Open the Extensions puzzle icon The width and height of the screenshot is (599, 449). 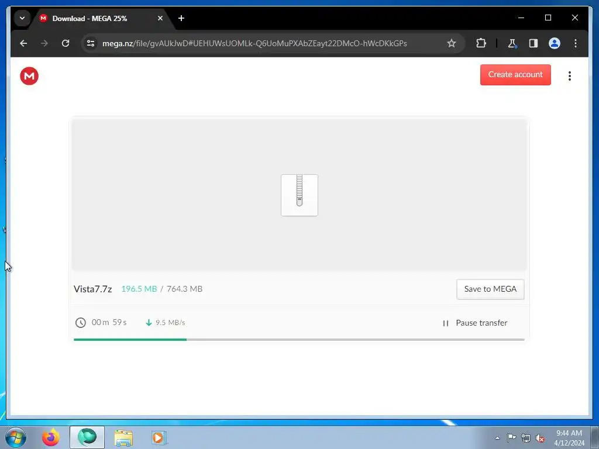click(481, 43)
